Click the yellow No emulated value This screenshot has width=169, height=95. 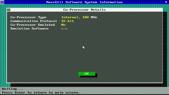click(63, 25)
